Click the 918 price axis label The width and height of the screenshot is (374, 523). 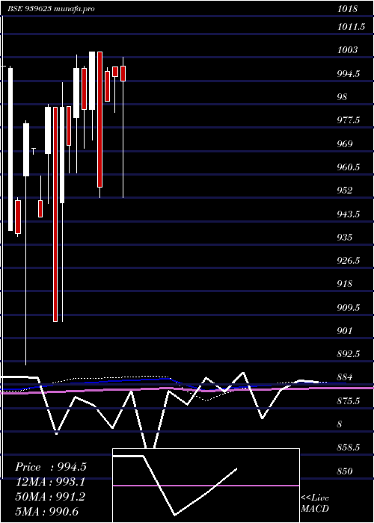click(x=345, y=284)
